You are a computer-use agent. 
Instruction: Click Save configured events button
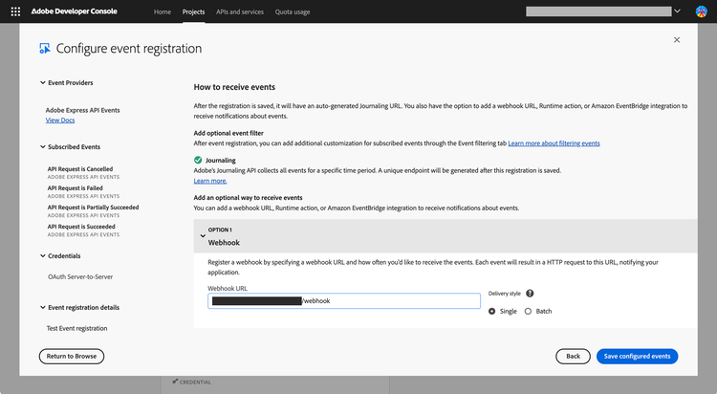pos(637,356)
